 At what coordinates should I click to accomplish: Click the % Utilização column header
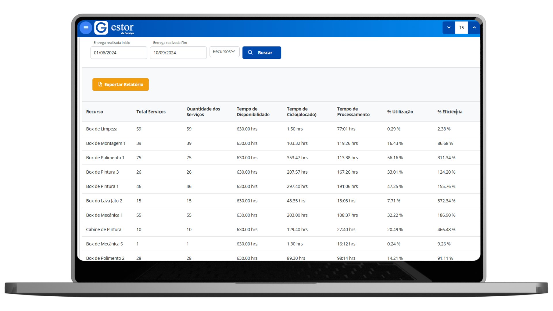coord(400,112)
